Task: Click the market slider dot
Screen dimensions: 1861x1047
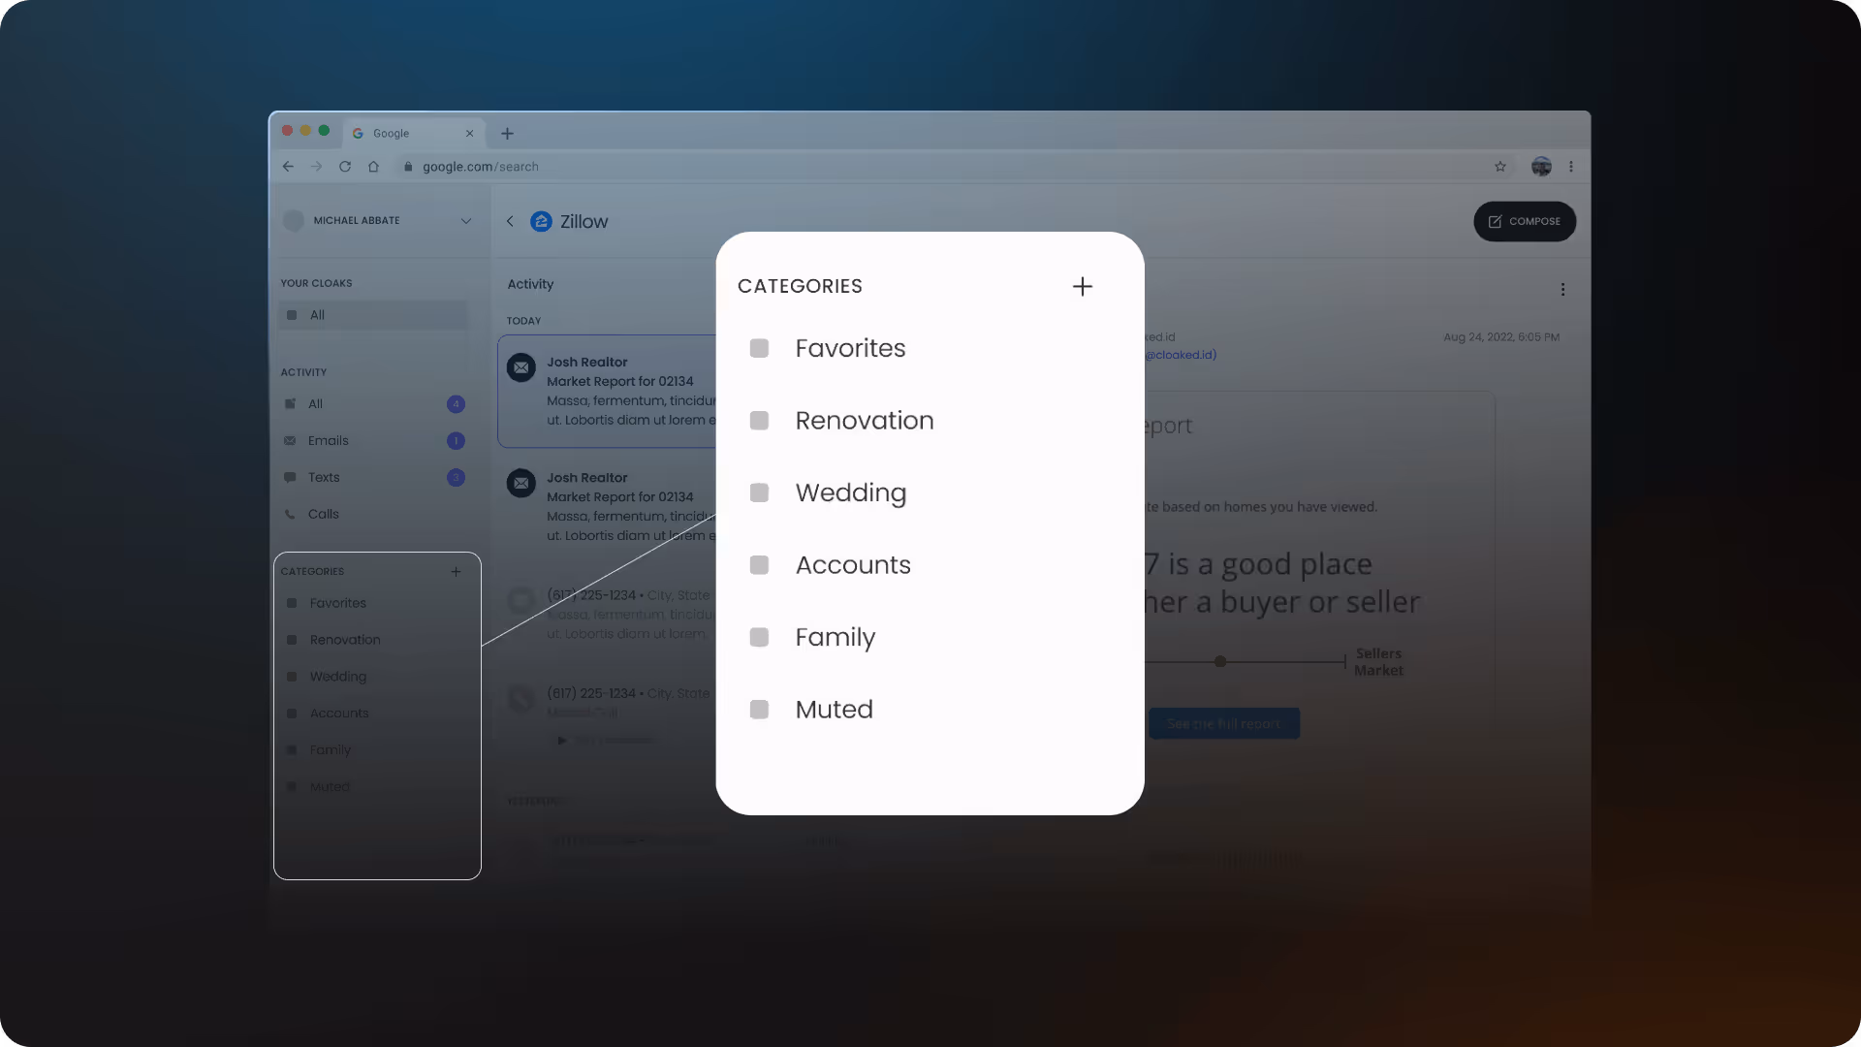Action: coord(1220,661)
